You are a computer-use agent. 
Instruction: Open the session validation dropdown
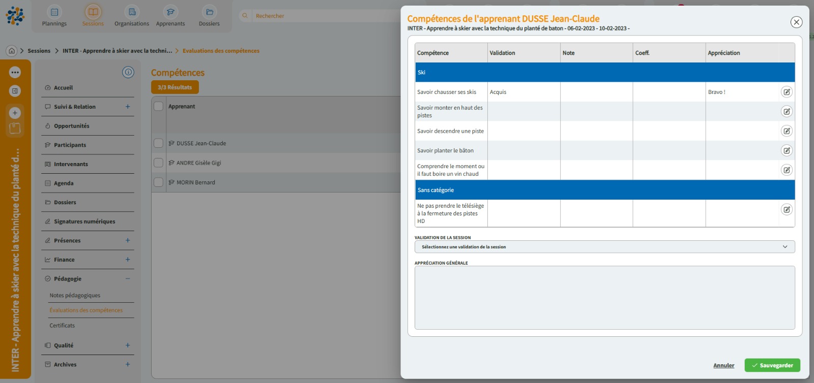coord(604,247)
